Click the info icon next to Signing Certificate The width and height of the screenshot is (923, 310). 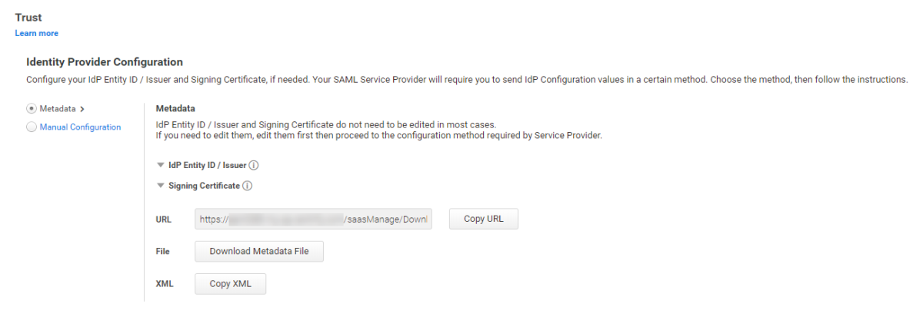(248, 186)
